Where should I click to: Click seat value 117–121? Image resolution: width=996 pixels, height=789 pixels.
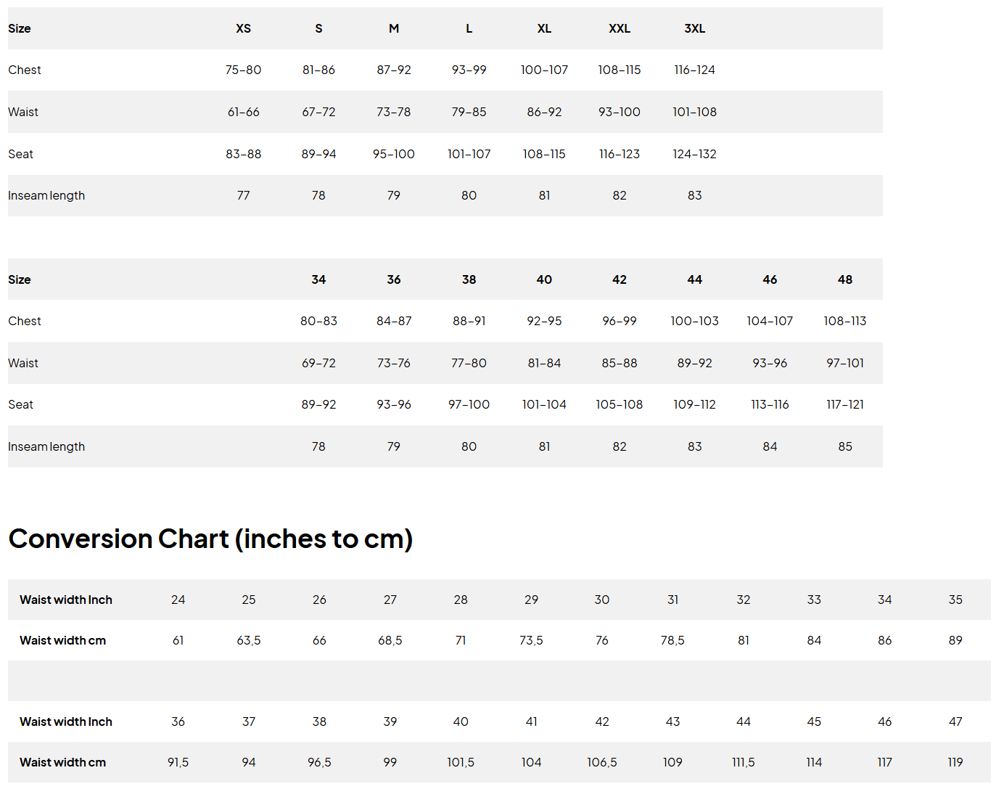point(844,404)
